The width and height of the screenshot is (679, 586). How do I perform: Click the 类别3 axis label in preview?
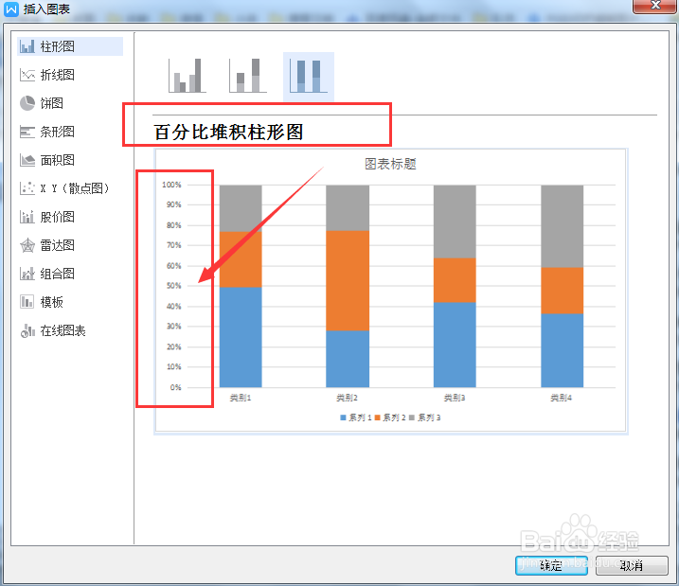(455, 398)
